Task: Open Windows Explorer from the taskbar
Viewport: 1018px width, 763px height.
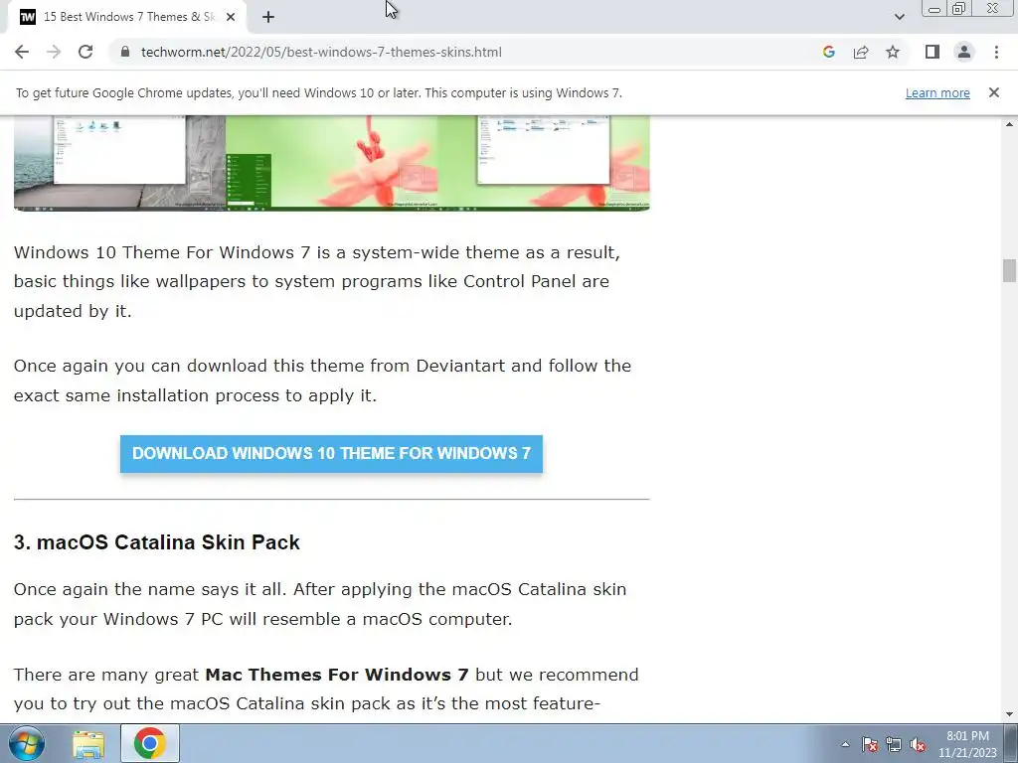Action: 88,743
